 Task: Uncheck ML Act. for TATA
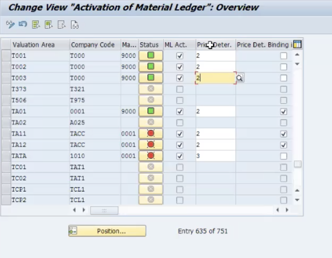click(180, 156)
